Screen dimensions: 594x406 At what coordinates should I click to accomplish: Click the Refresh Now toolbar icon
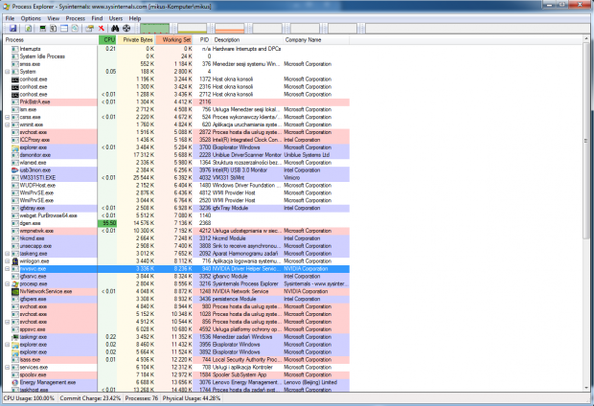point(29,29)
